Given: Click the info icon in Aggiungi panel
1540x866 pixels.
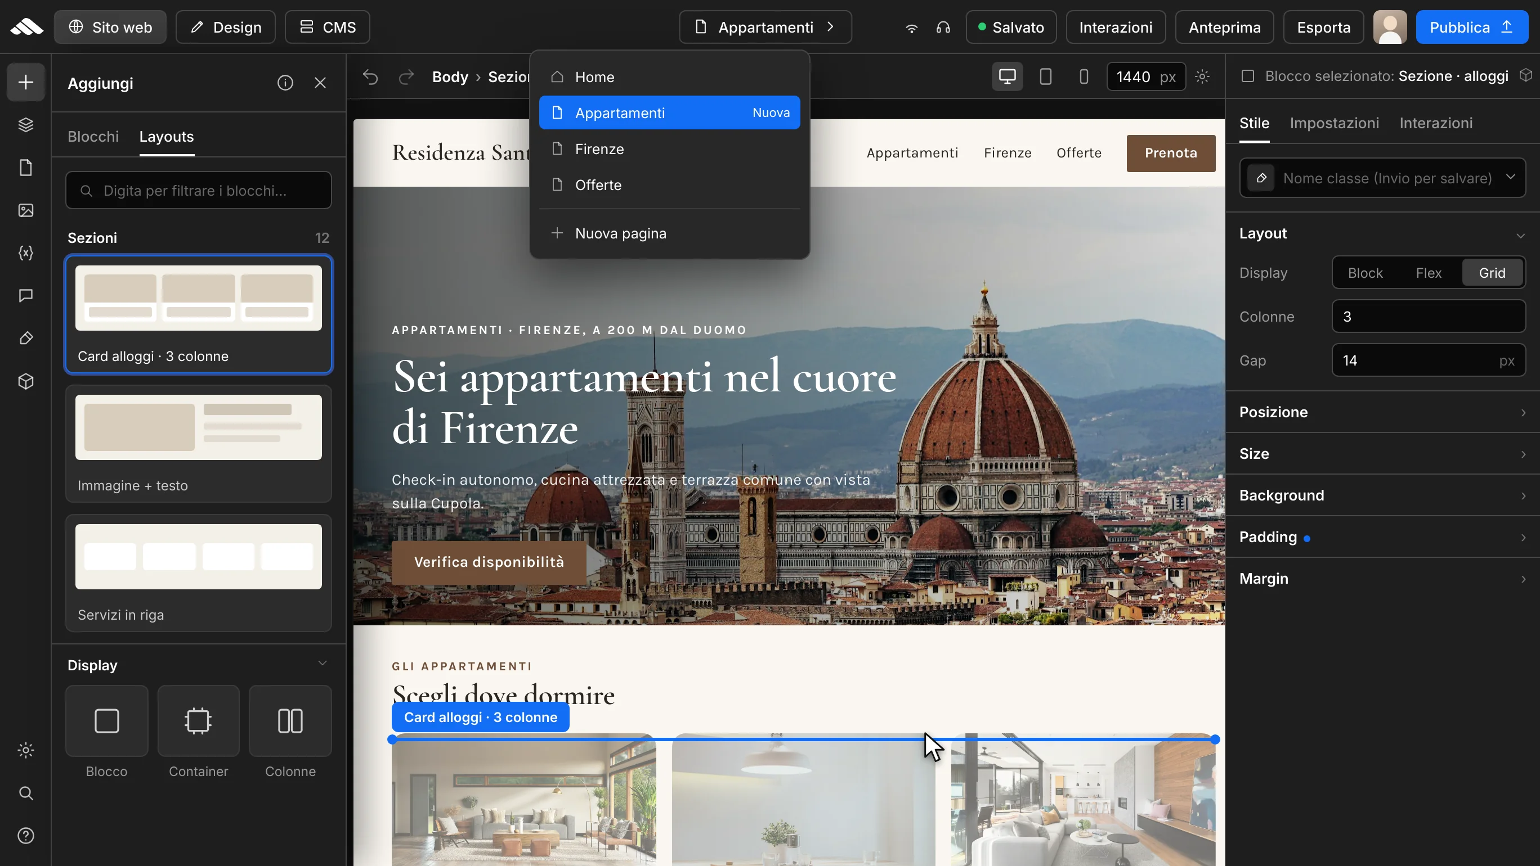Looking at the screenshot, I should click(x=285, y=83).
